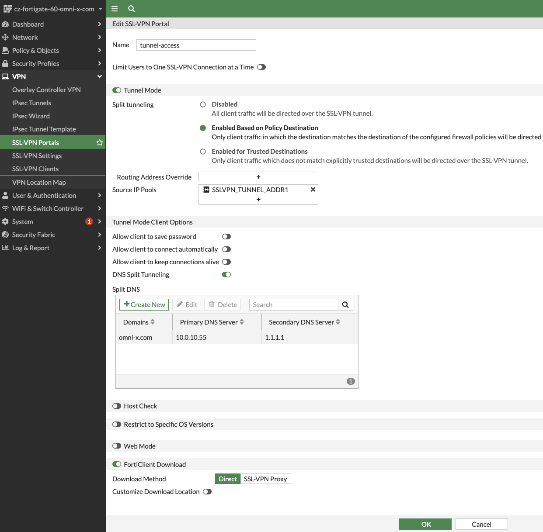Enable the Web Mode switch
The image size is (543, 532).
pos(117,446)
